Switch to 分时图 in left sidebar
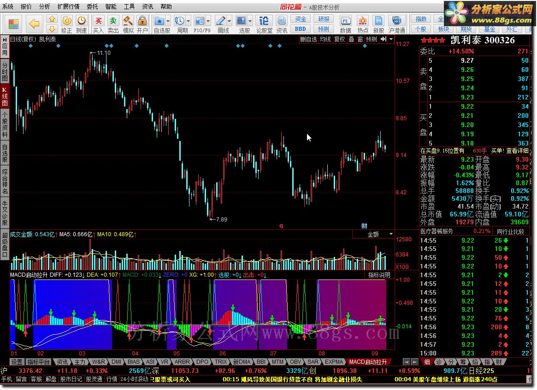The width and height of the screenshot is (537, 390). (x=5, y=71)
